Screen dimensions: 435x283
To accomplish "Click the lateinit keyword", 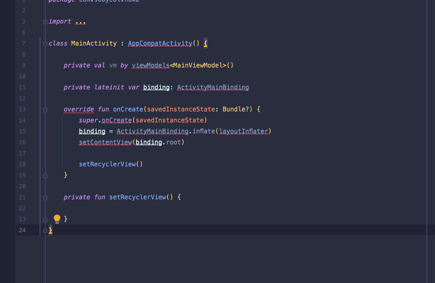I will click(109, 87).
